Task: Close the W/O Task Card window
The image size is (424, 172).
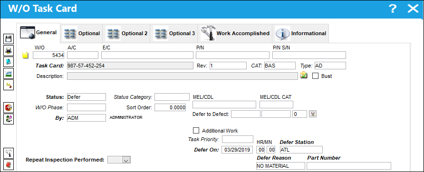Action: click(413, 9)
